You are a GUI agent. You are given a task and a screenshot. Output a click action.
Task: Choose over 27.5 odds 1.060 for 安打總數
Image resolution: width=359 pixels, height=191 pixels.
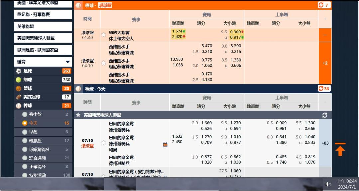click(x=236, y=171)
